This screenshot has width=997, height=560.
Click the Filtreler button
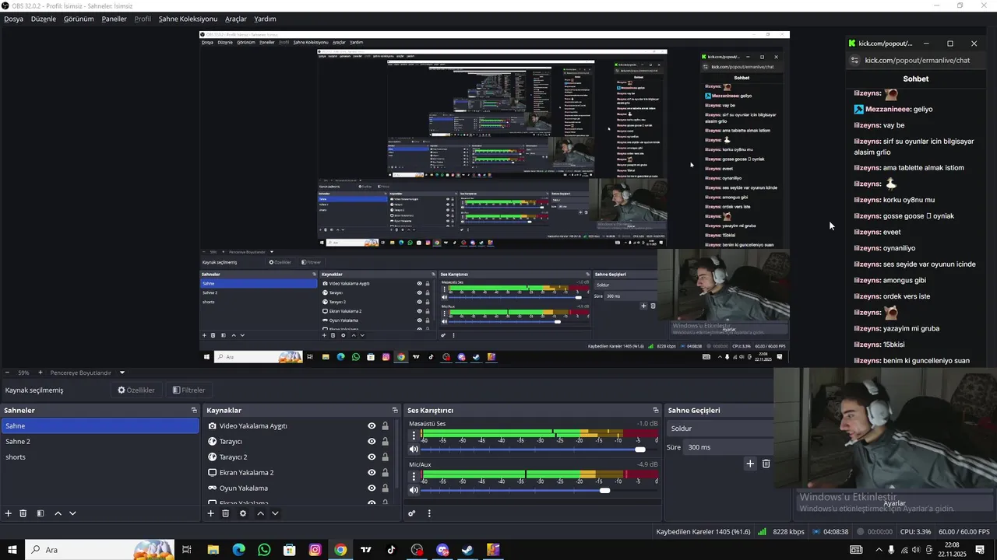point(189,390)
